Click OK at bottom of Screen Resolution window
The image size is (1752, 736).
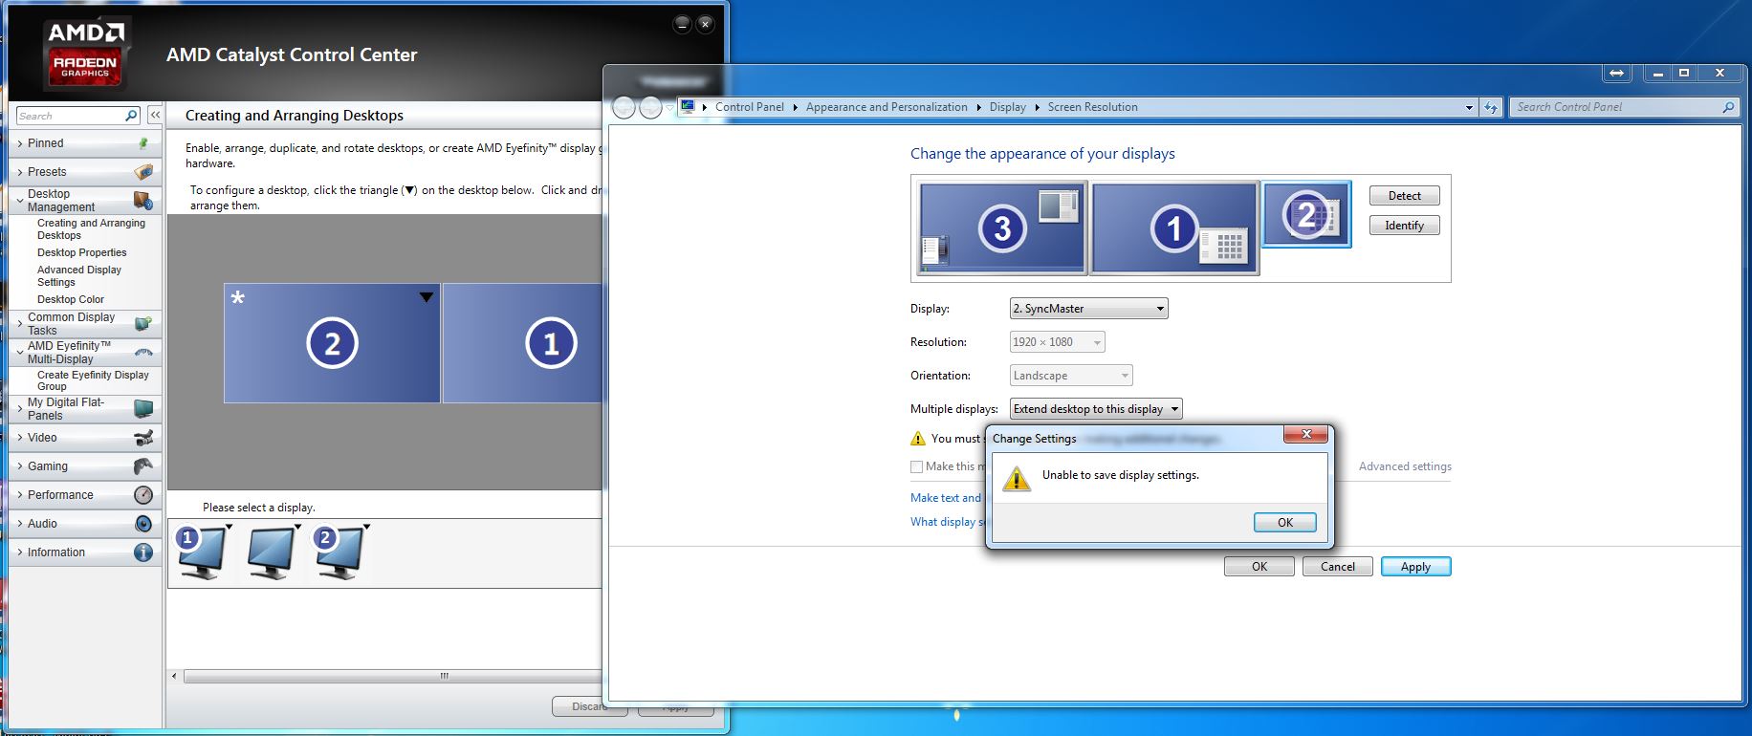pyautogui.click(x=1259, y=567)
